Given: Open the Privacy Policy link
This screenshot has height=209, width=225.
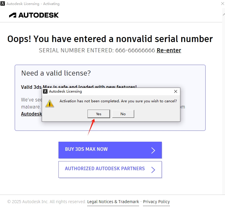Looking at the screenshot, I should point(156,202).
